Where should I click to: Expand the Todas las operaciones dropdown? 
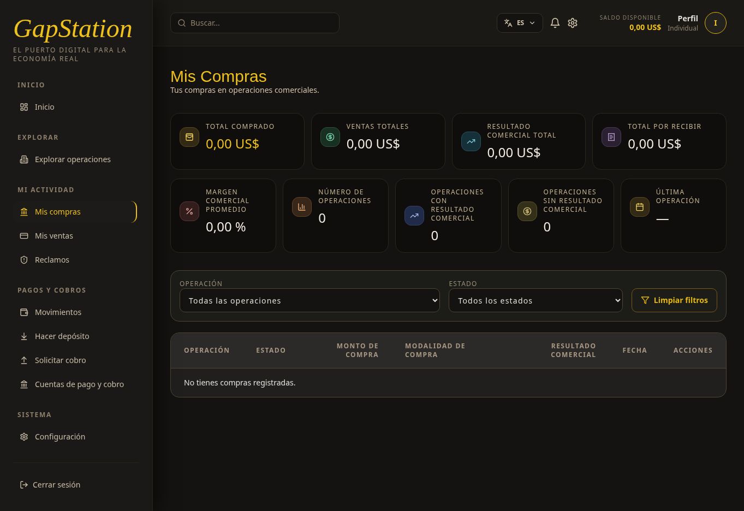pos(309,300)
